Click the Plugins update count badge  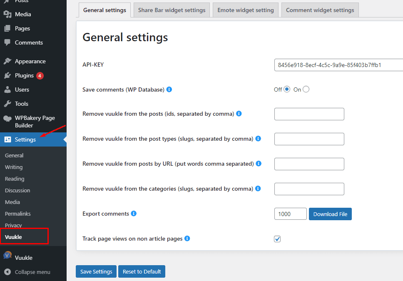pyautogui.click(x=40, y=76)
